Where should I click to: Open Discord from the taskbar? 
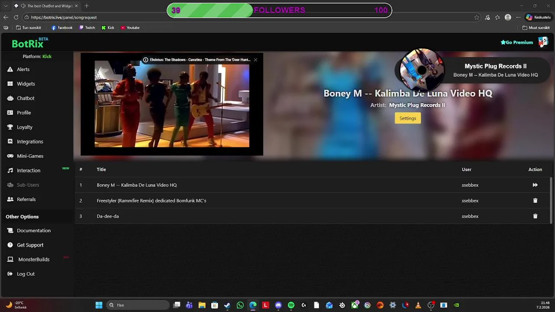click(278, 305)
